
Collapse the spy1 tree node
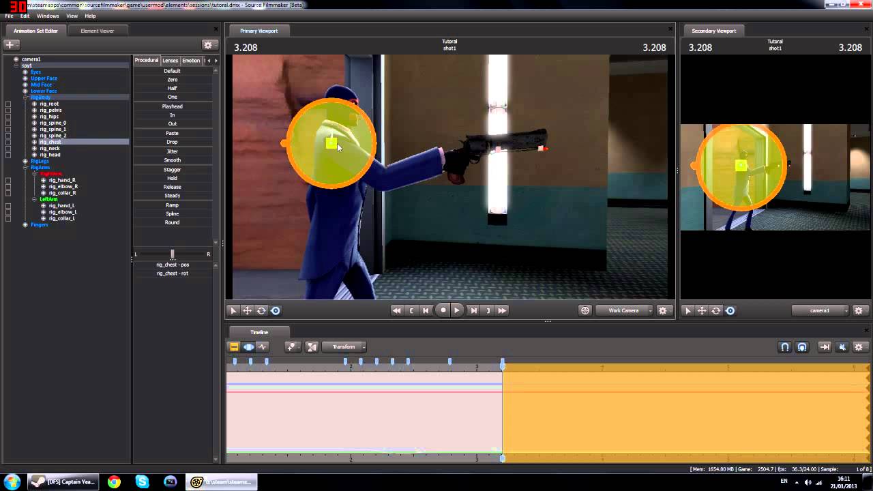coord(16,65)
